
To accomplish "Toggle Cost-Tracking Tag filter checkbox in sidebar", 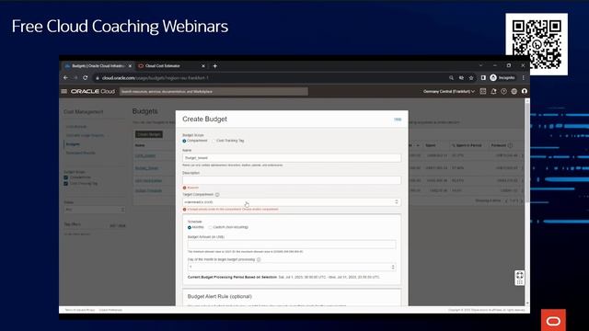I will coord(66,184).
